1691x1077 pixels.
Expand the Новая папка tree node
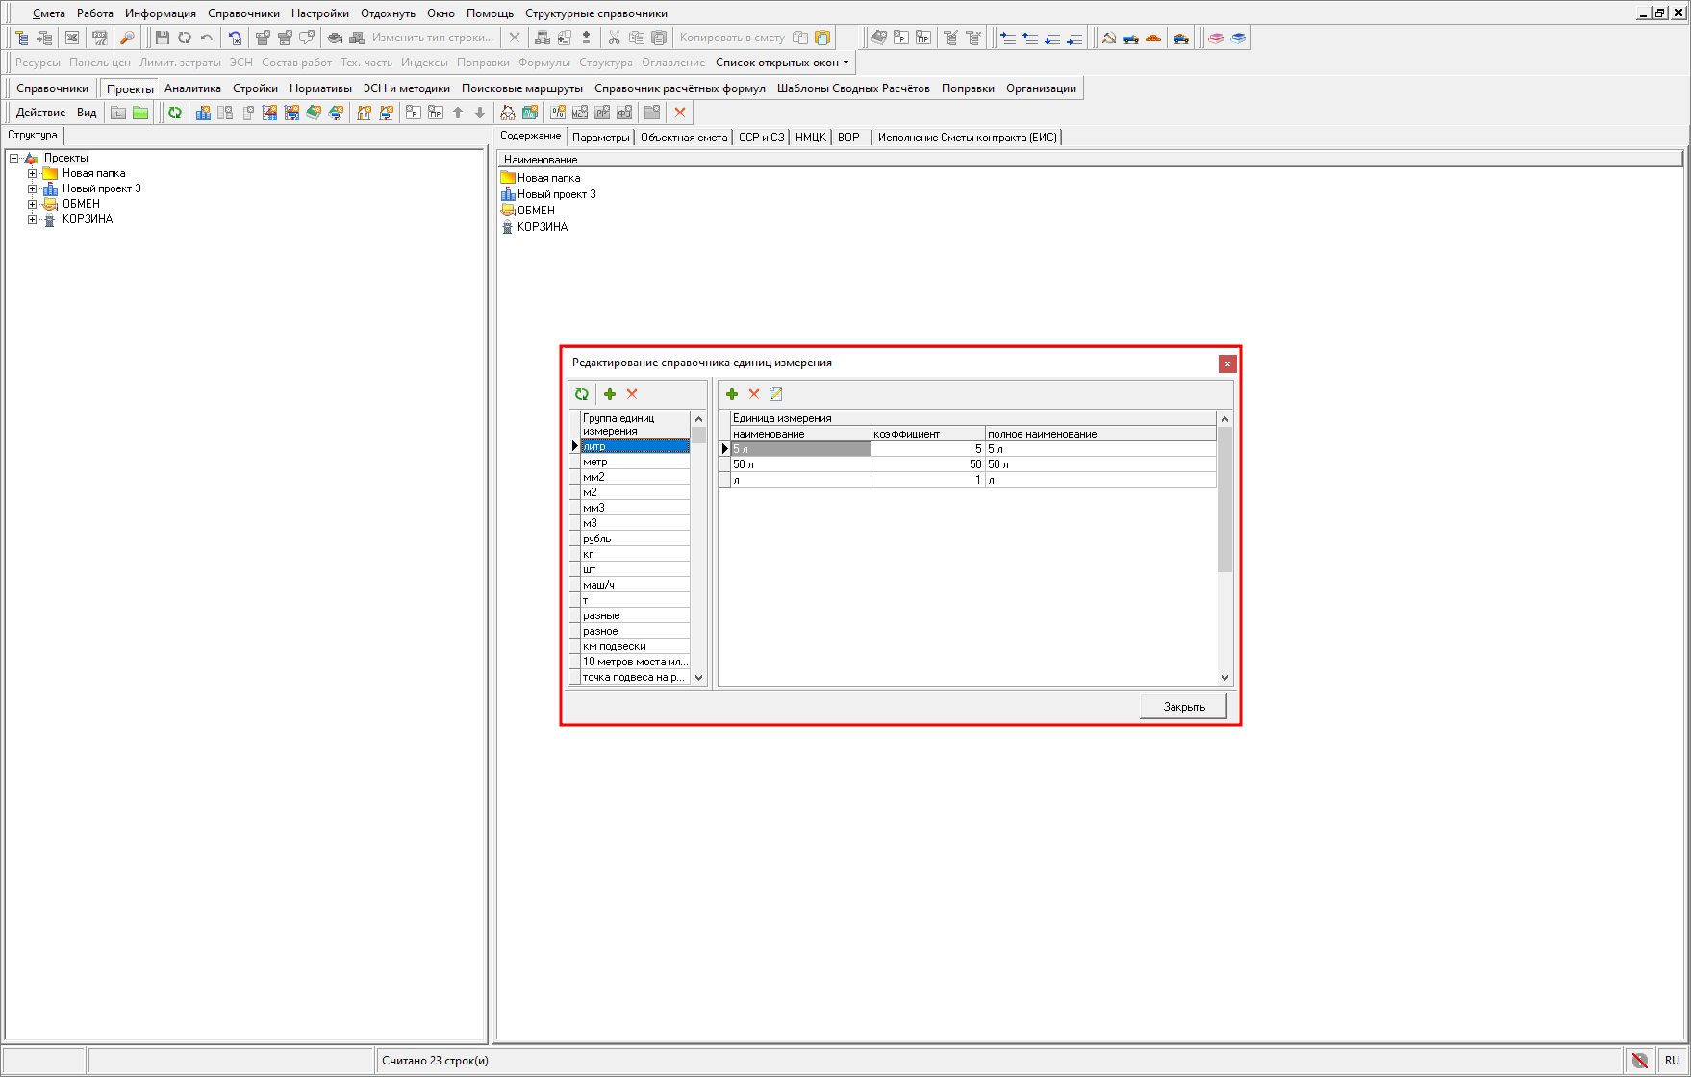click(x=33, y=173)
